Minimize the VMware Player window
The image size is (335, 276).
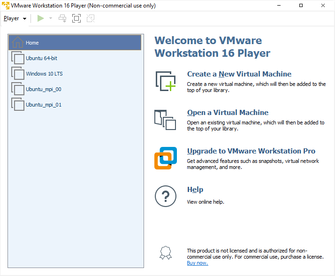click(x=279, y=6)
